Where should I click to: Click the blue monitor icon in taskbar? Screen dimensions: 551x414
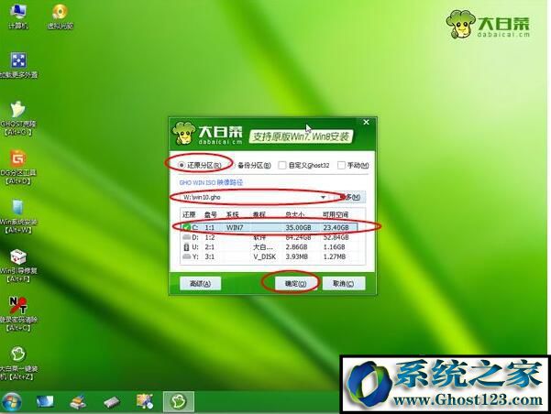pos(45,401)
